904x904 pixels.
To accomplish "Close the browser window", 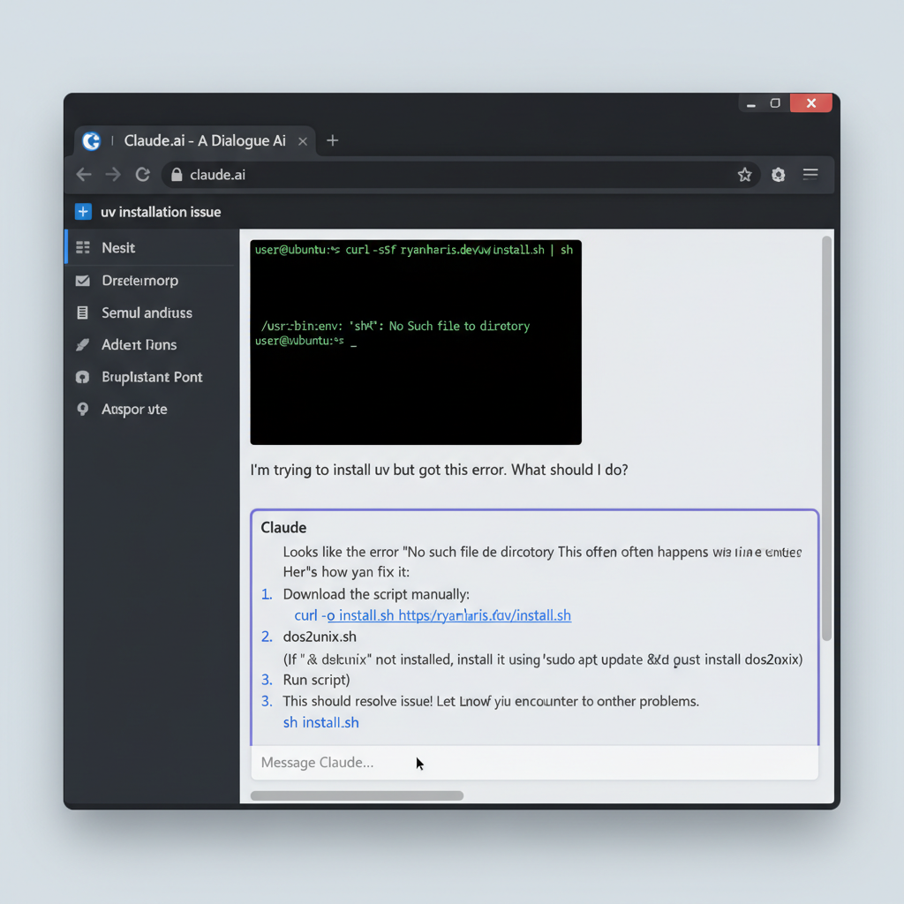I will (810, 103).
